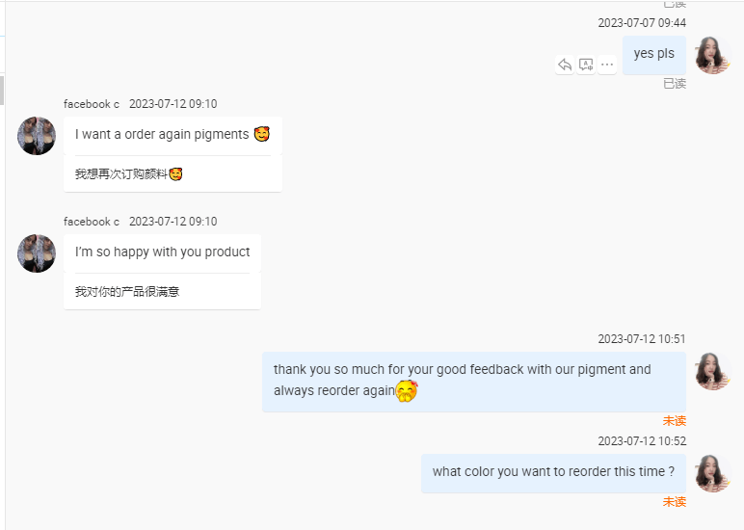This screenshot has height=530, width=744.
Task: Open the three-dots menu beside "yes pls"
Action: click(x=607, y=65)
